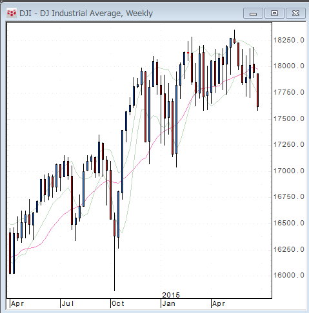
Task: Click the 17250.0 price axis label
Action: 288,144
